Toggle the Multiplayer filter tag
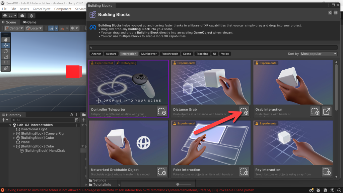Image resolution: width=343 pixels, height=193 pixels. pyautogui.click(x=149, y=54)
